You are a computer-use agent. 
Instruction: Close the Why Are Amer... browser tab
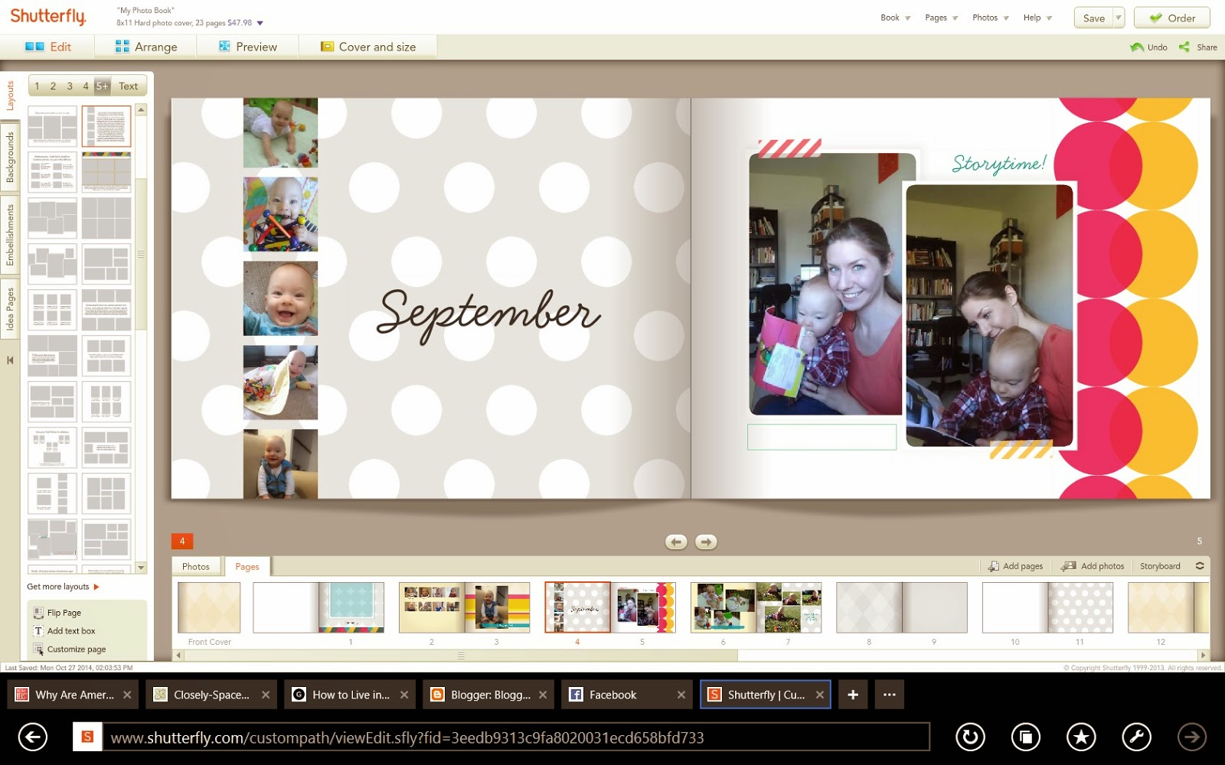pyautogui.click(x=127, y=695)
